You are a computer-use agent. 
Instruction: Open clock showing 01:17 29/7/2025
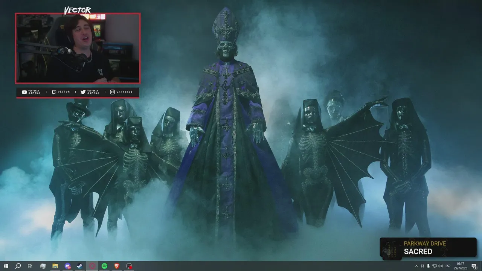(x=461, y=266)
